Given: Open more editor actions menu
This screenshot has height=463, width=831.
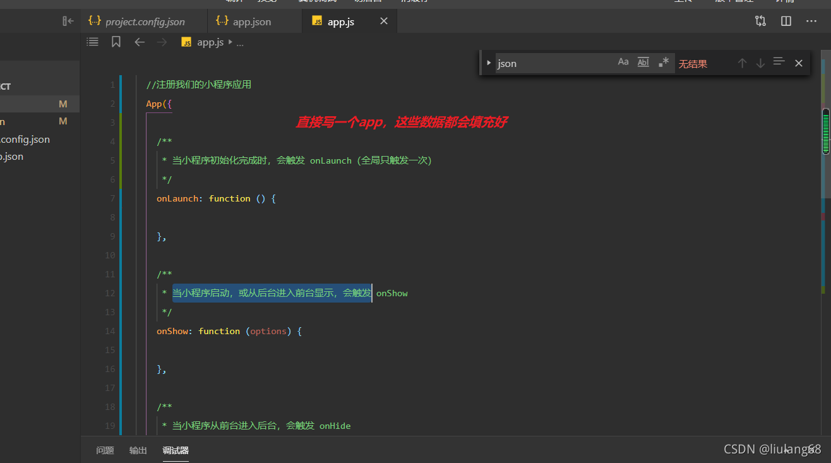Looking at the screenshot, I should click(811, 21).
